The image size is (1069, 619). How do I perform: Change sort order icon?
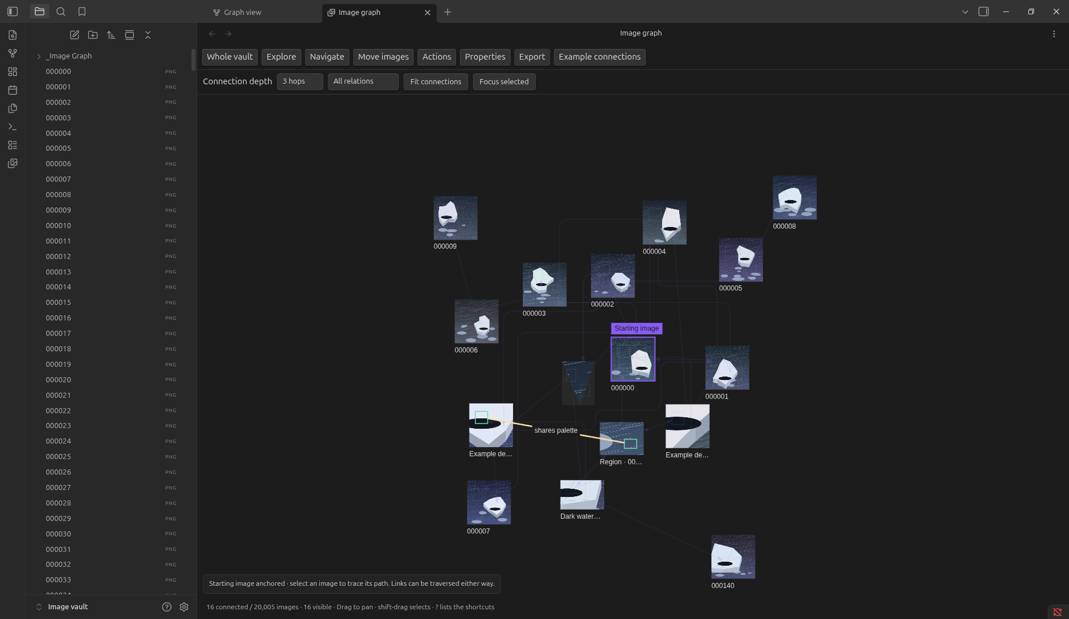[x=111, y=35]
